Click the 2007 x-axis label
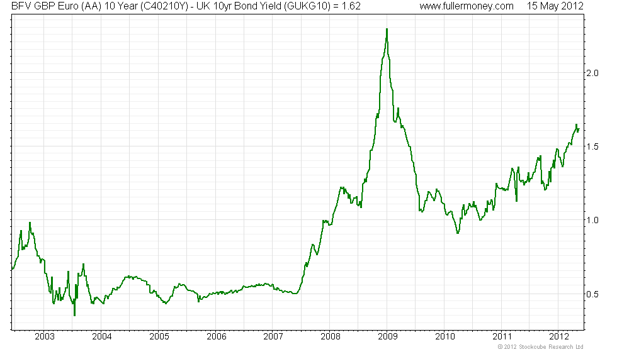The image size is (617, 352). [273, 336]
